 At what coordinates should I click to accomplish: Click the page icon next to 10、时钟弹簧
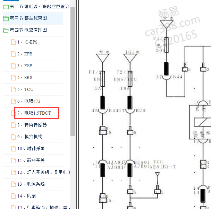coord(14,149)
